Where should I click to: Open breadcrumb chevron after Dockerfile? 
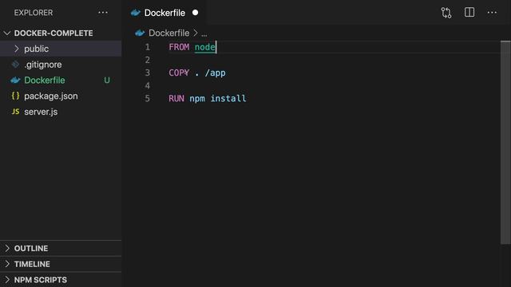(x=195, y=33)
